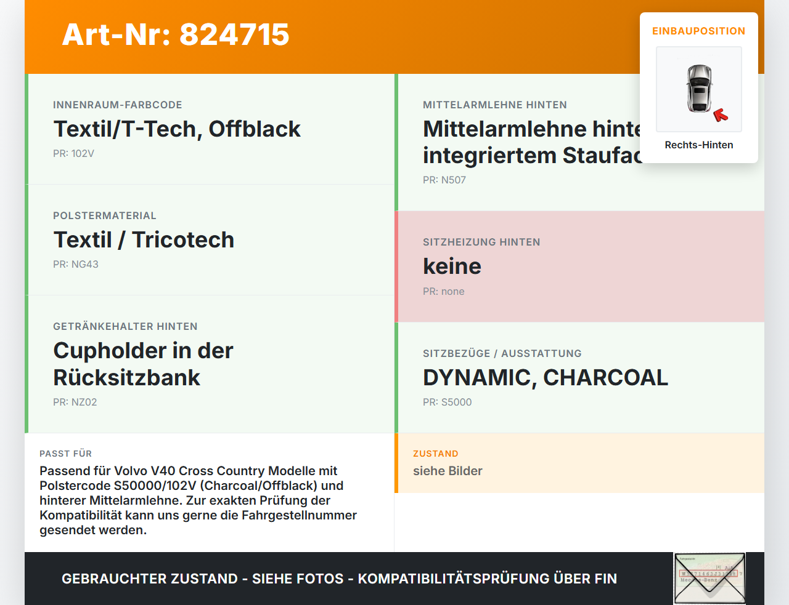Screen dimensions: 789x605
Task: Click the PR: 102V code
Action: tap(73, 153)
